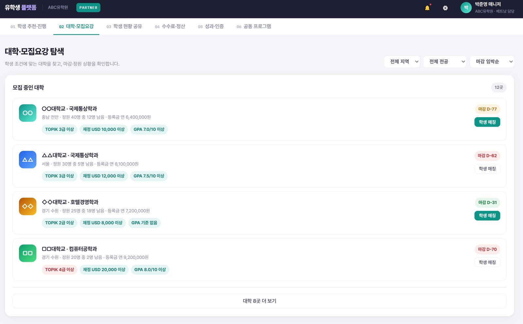Switch to 학생 추천·진행 tab

28,27
